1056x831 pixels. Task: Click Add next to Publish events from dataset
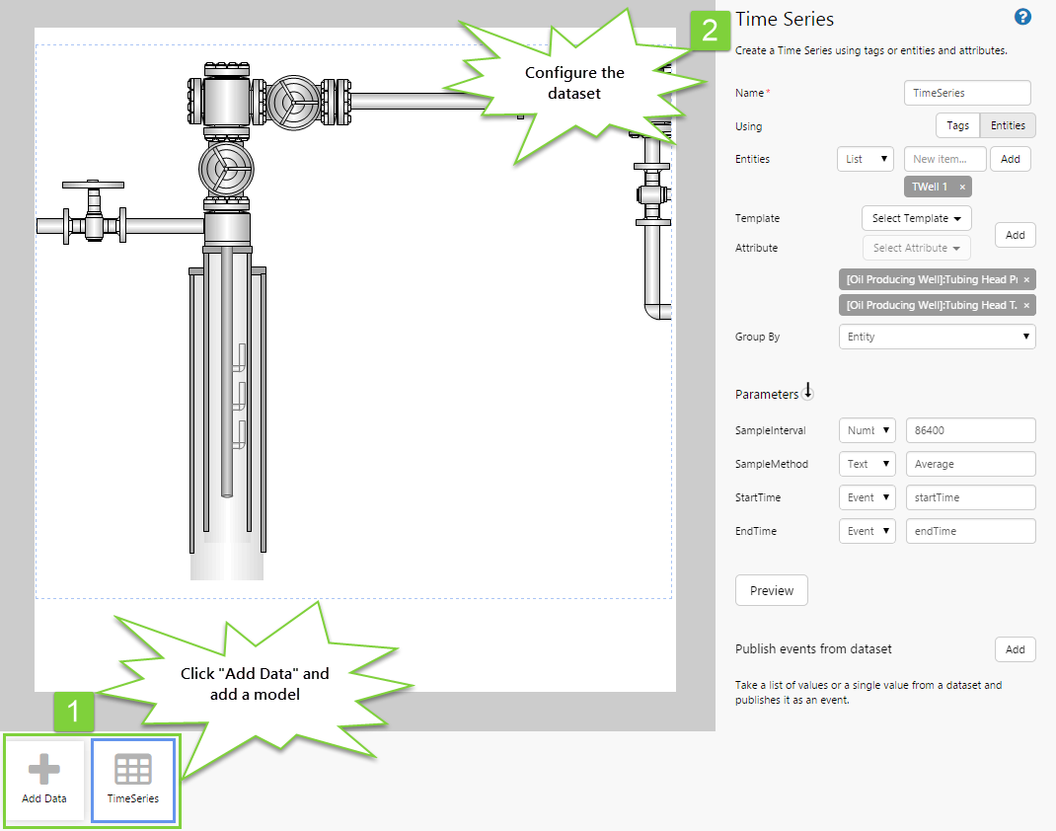click(x=1015, y=649)
